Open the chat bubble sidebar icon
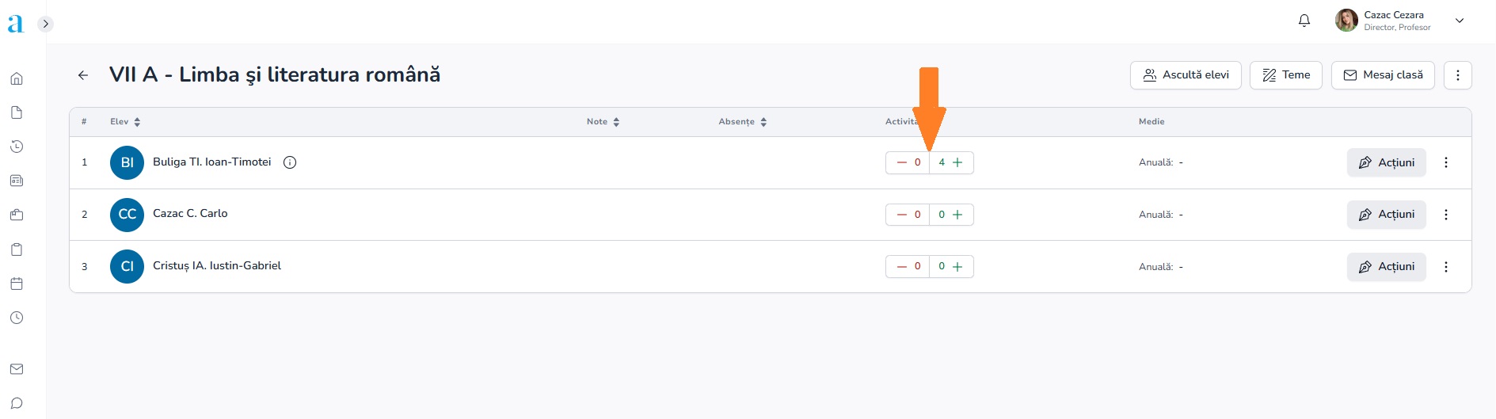 tap(17, 403)
